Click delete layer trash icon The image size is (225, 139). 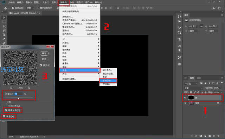tap(219, 136)
